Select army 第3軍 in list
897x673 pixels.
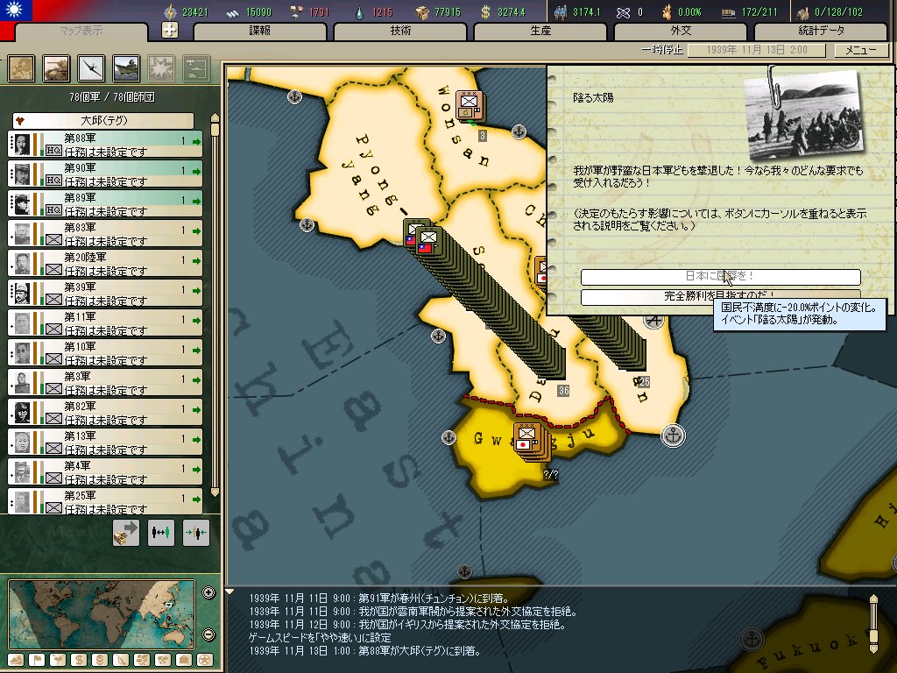click(105, 382)
